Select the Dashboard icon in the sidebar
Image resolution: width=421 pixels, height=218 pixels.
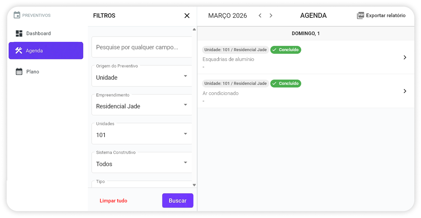click(19, 33)
